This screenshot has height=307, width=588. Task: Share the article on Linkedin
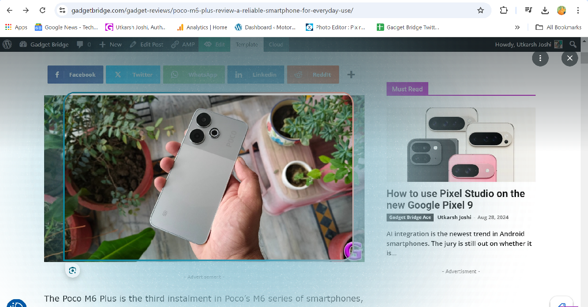(256, 75)
